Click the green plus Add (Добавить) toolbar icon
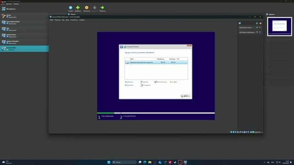This screenshot has height=165, width=294. (78, 8)
